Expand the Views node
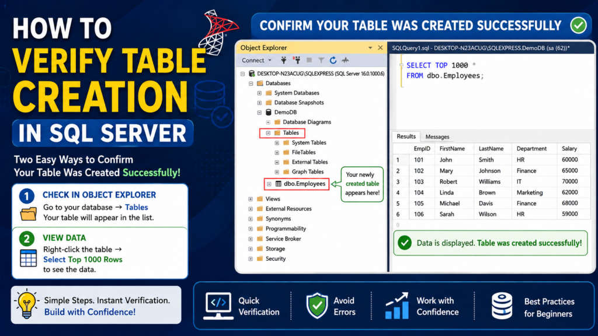The width and height of the screenshot is (598, 336). click(251, 199)
